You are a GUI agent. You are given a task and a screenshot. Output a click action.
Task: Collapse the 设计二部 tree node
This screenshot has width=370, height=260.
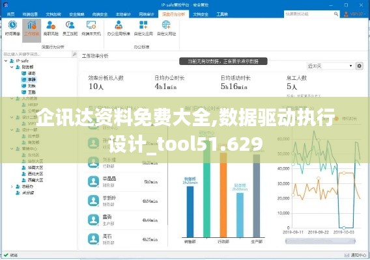[12, 117]
